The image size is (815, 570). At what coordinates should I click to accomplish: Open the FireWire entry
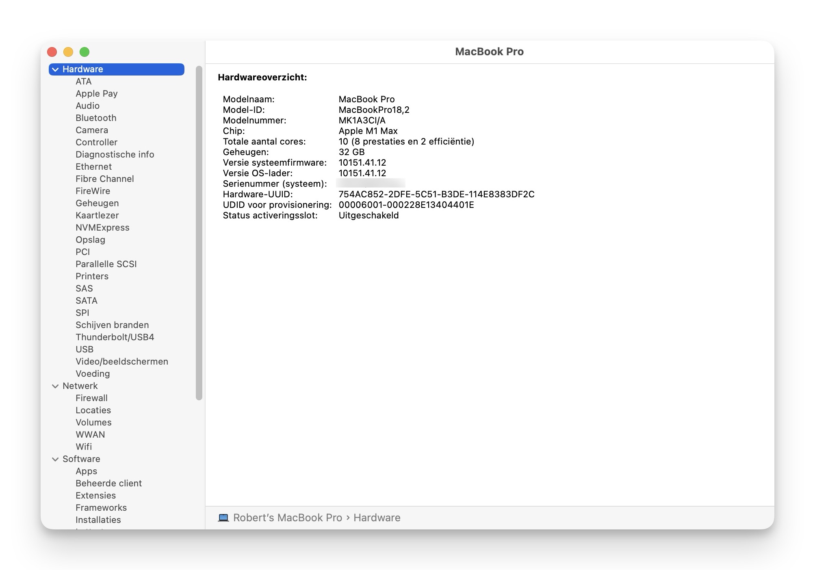[93, 191]
